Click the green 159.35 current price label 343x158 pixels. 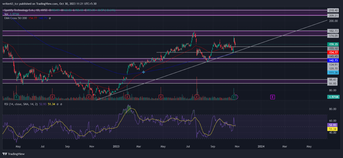[x=333, y=44]
